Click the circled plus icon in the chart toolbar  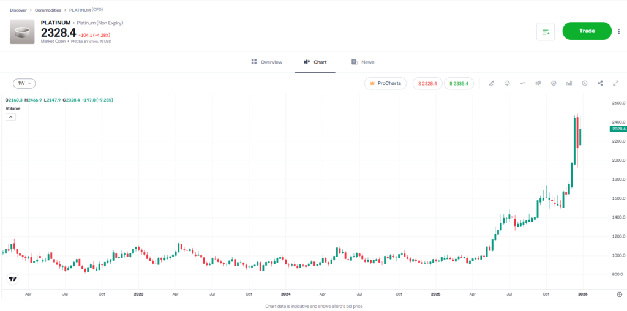click(585, 83)
